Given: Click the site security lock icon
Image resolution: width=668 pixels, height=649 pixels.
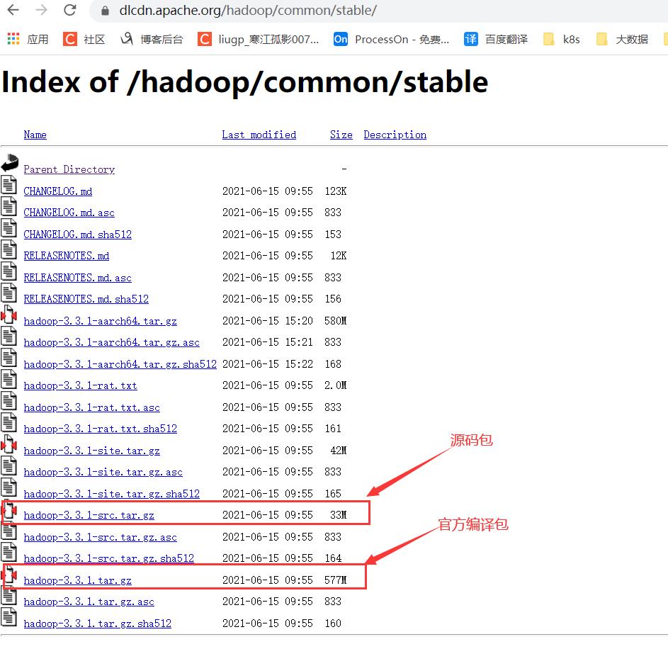Looking at the screenshot, I should (x=103, y=11).
